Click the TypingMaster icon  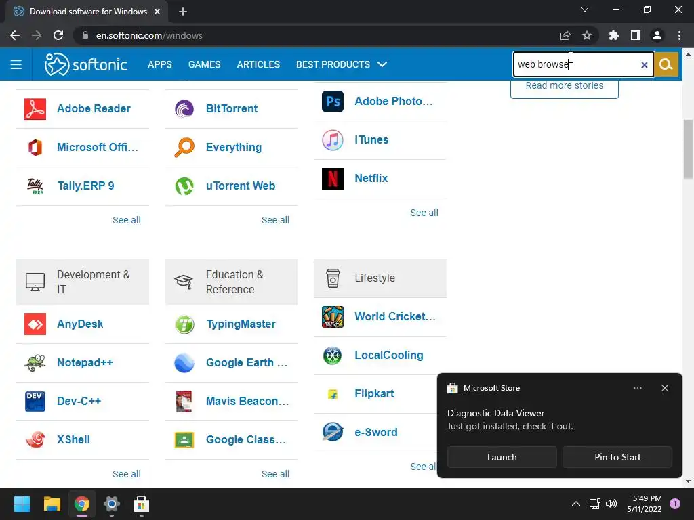(x=184, y=324)
